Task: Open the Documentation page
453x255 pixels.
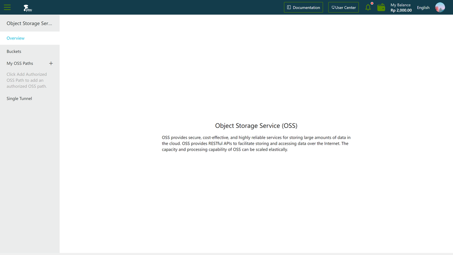Action: point(304,8)
